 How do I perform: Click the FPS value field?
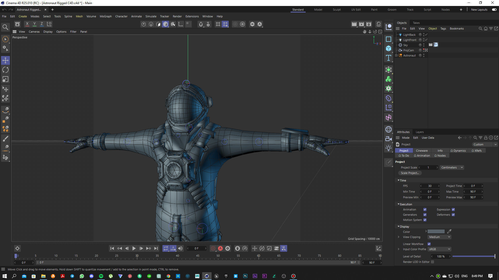click(430, 186)
